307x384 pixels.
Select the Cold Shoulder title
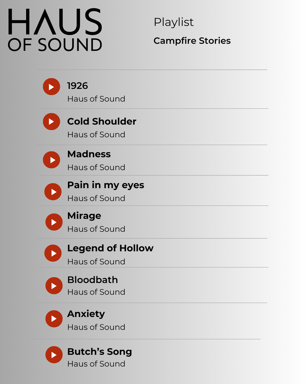tap(102, 121)
